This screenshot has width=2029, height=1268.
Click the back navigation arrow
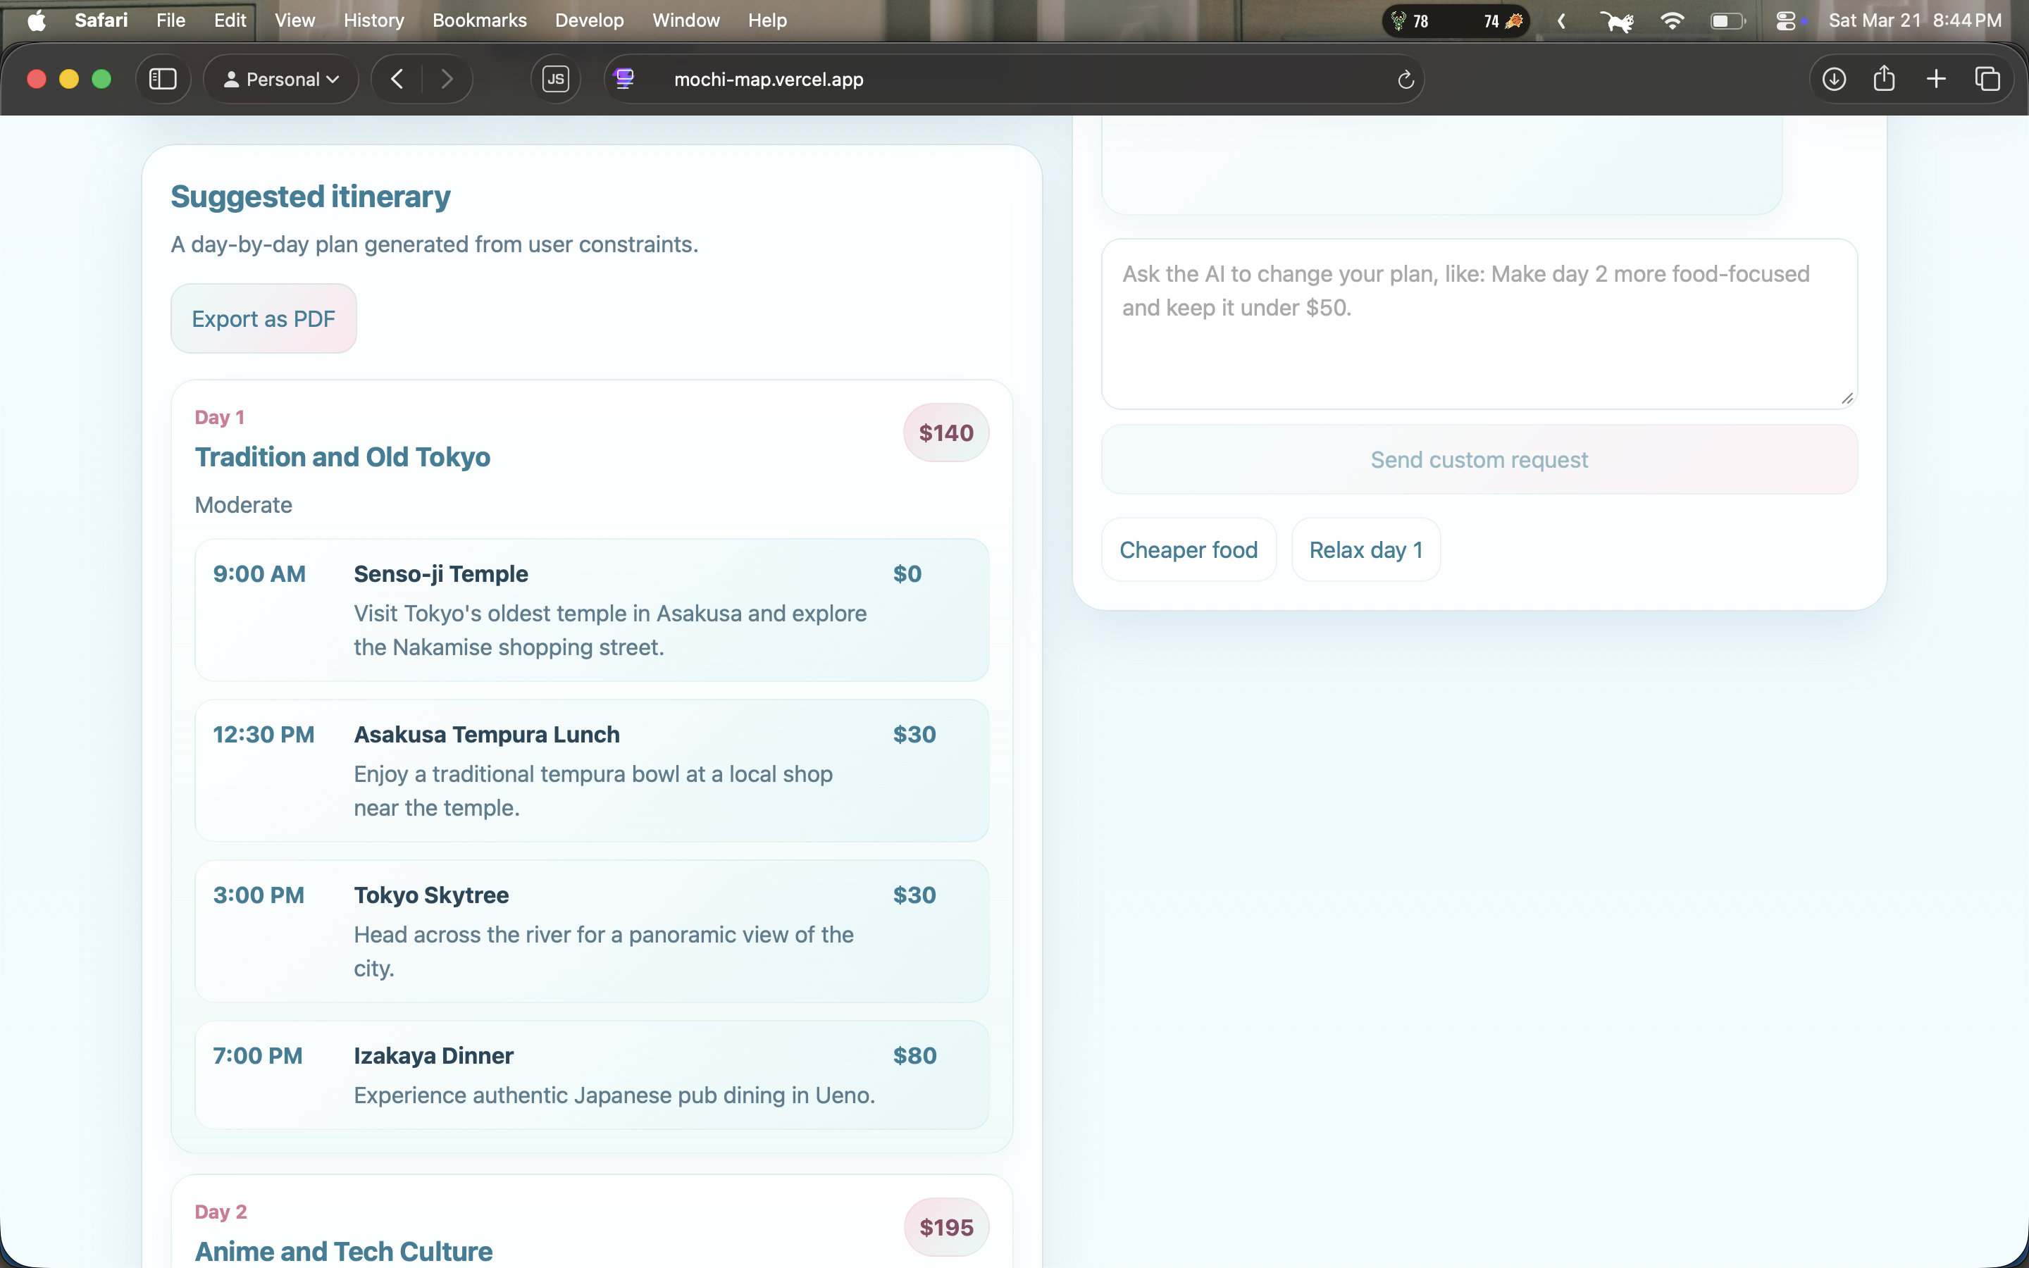click(x=397, y=79)
